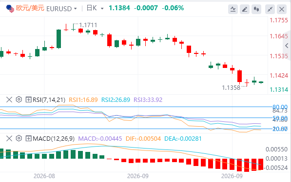Close the chart with the X icon

(282, 9)
